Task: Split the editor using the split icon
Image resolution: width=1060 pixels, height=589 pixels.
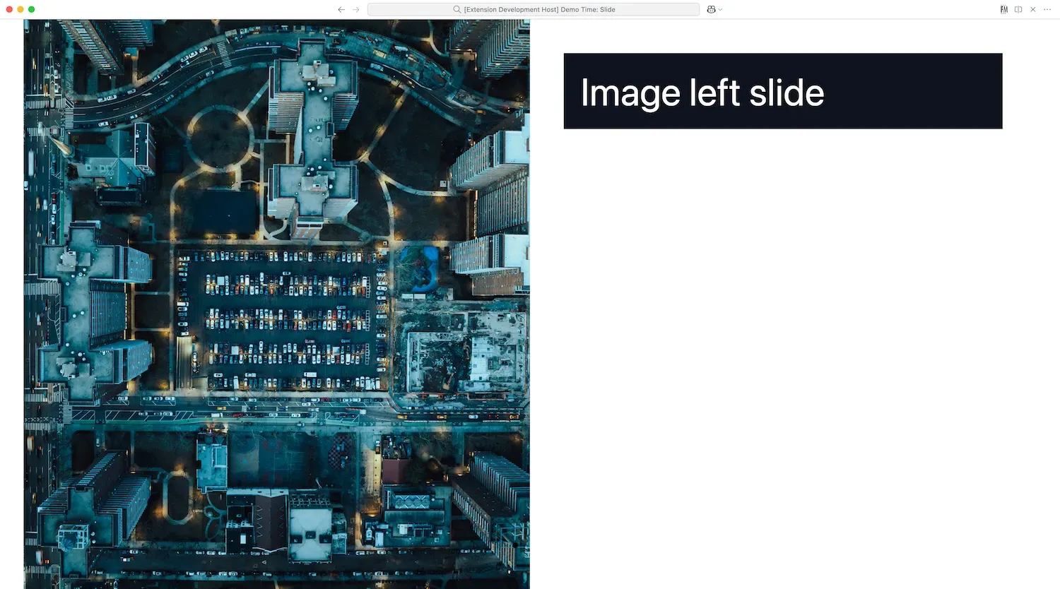Action: coord(1018,9)
